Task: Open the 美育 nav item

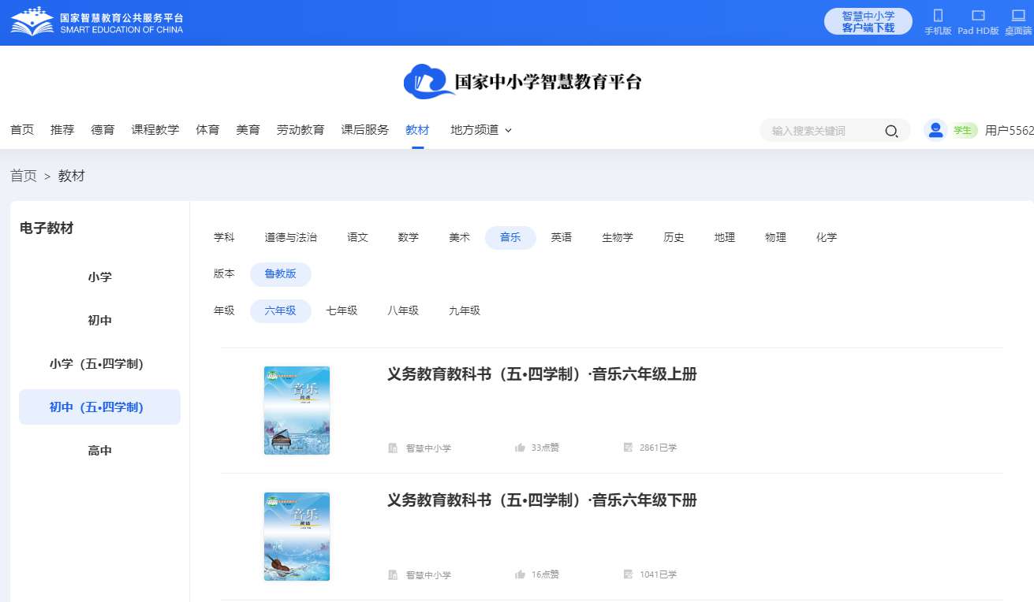Action: coord(248,130)
